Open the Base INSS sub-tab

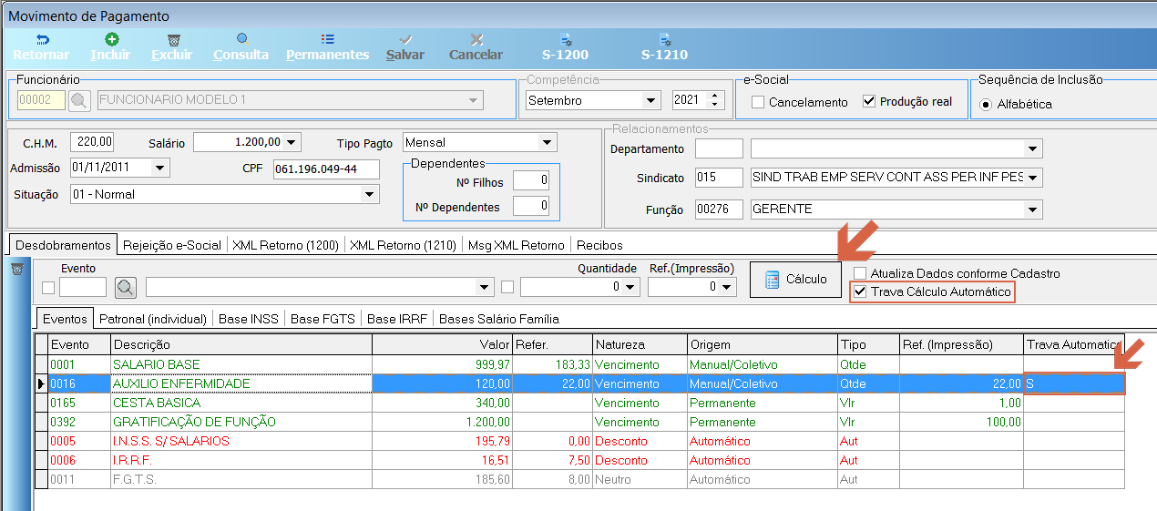[249, 319]
